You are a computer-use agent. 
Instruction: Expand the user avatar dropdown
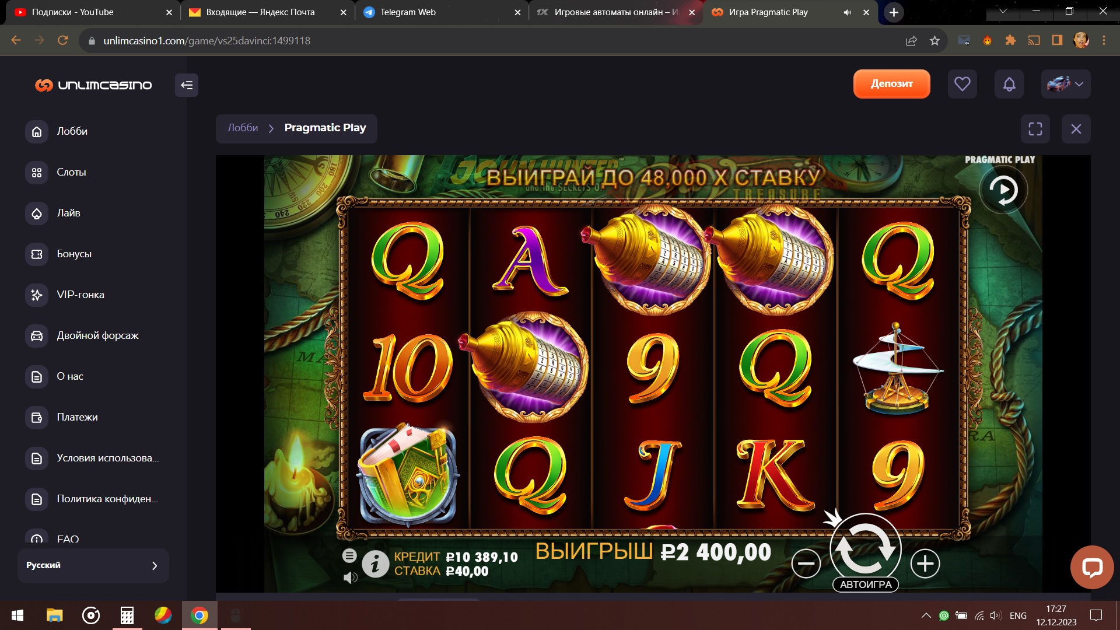[1066, 84]
